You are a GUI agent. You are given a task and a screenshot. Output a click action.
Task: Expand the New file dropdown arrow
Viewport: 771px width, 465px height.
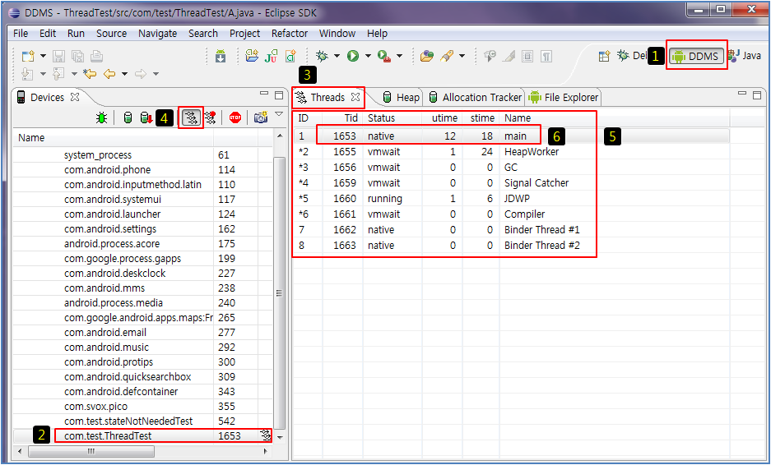coord(42,56)
